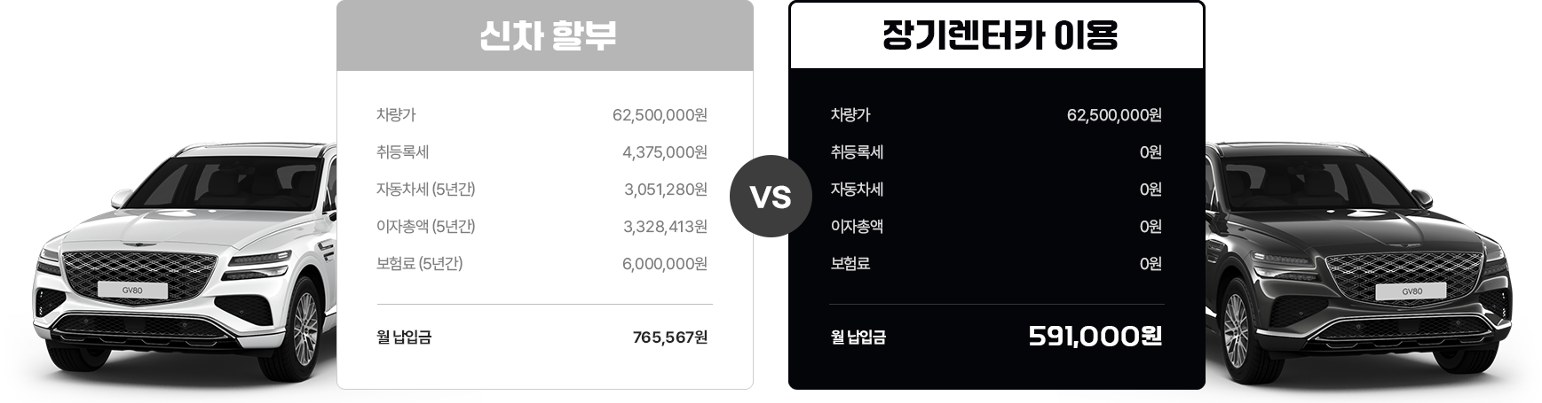Click 자동차세 (5년간) label in installment card
Screen dimensions: 1542x403
point(426,190)
